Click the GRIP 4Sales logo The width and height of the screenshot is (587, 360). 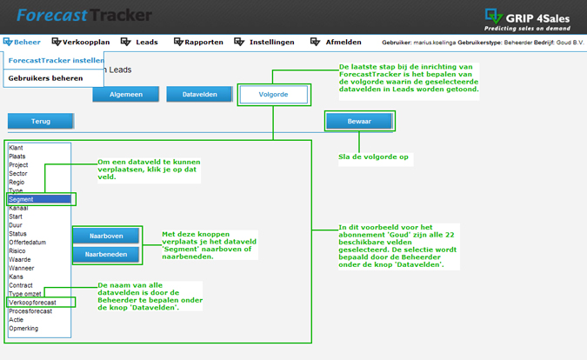click(527, 20)
